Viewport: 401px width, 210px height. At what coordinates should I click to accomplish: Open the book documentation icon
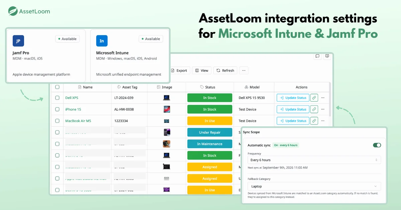point(327,56)
